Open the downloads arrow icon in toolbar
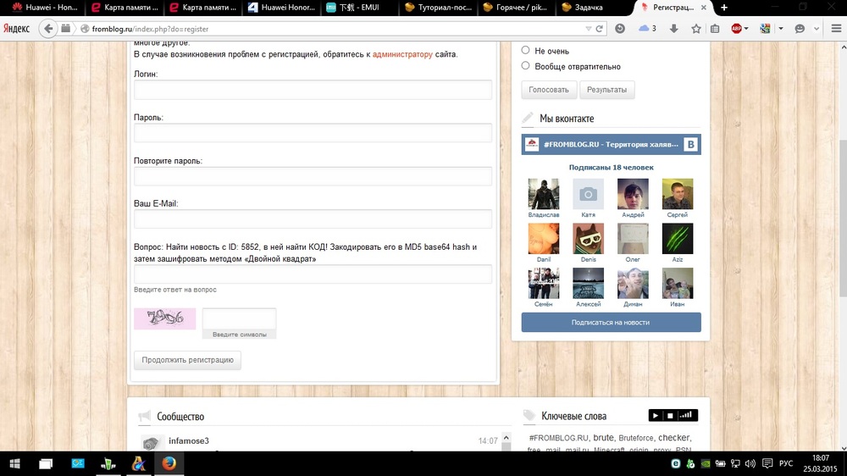Viewport: 847px width, 476px height. (x=673, y=28)
